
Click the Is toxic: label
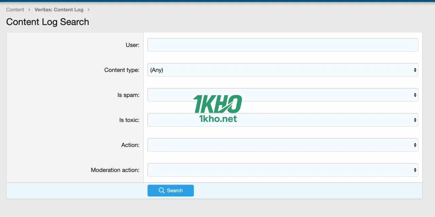129,120
